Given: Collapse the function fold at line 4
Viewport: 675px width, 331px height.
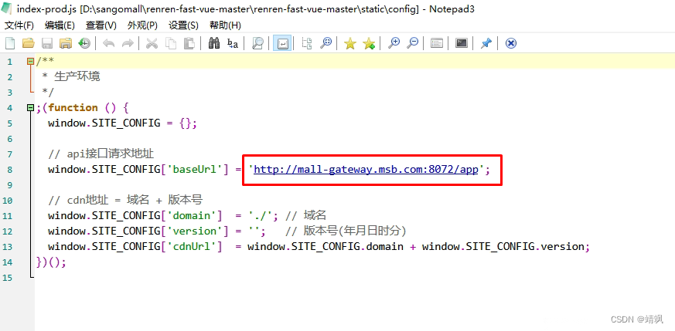Looking at the screenshot, I should coord(30,108).
